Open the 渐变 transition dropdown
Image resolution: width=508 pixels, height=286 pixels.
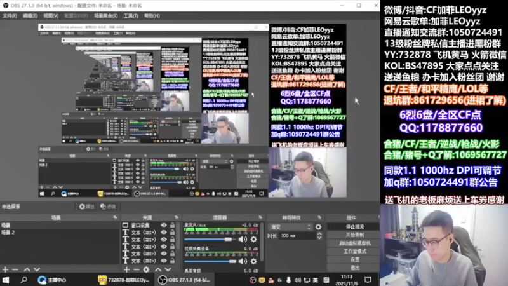290,227
